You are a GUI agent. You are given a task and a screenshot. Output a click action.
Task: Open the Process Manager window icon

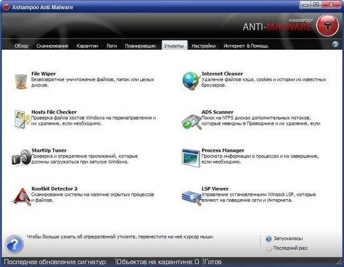tap(191, 158)
